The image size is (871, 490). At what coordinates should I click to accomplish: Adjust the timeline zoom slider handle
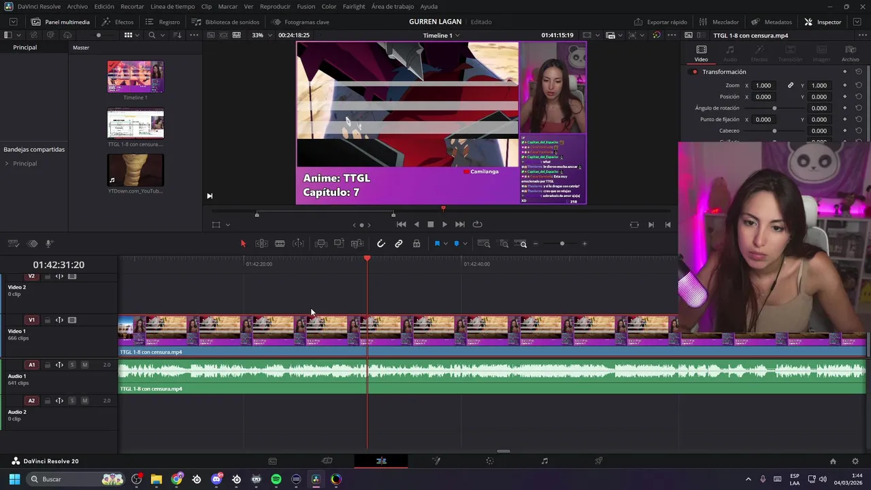(562, 244)
